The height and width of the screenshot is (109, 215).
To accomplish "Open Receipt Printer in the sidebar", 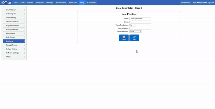I will pyautogui.click(x=14, y=45).
